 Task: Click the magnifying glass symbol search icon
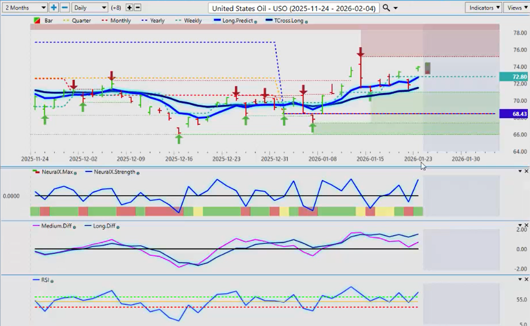click(387, 8)
